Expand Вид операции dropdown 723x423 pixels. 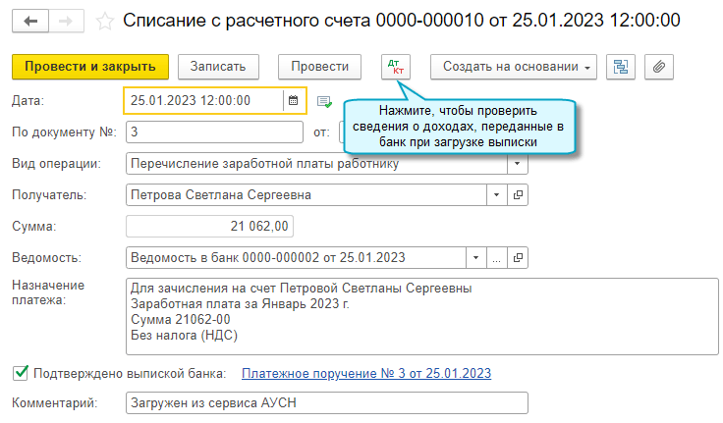(518, 163)
